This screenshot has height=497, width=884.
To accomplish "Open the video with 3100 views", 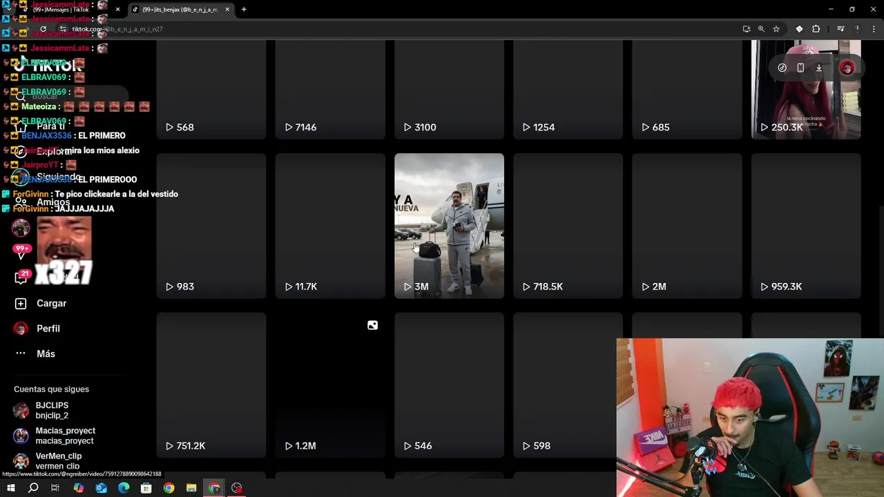I will point(449,90).
